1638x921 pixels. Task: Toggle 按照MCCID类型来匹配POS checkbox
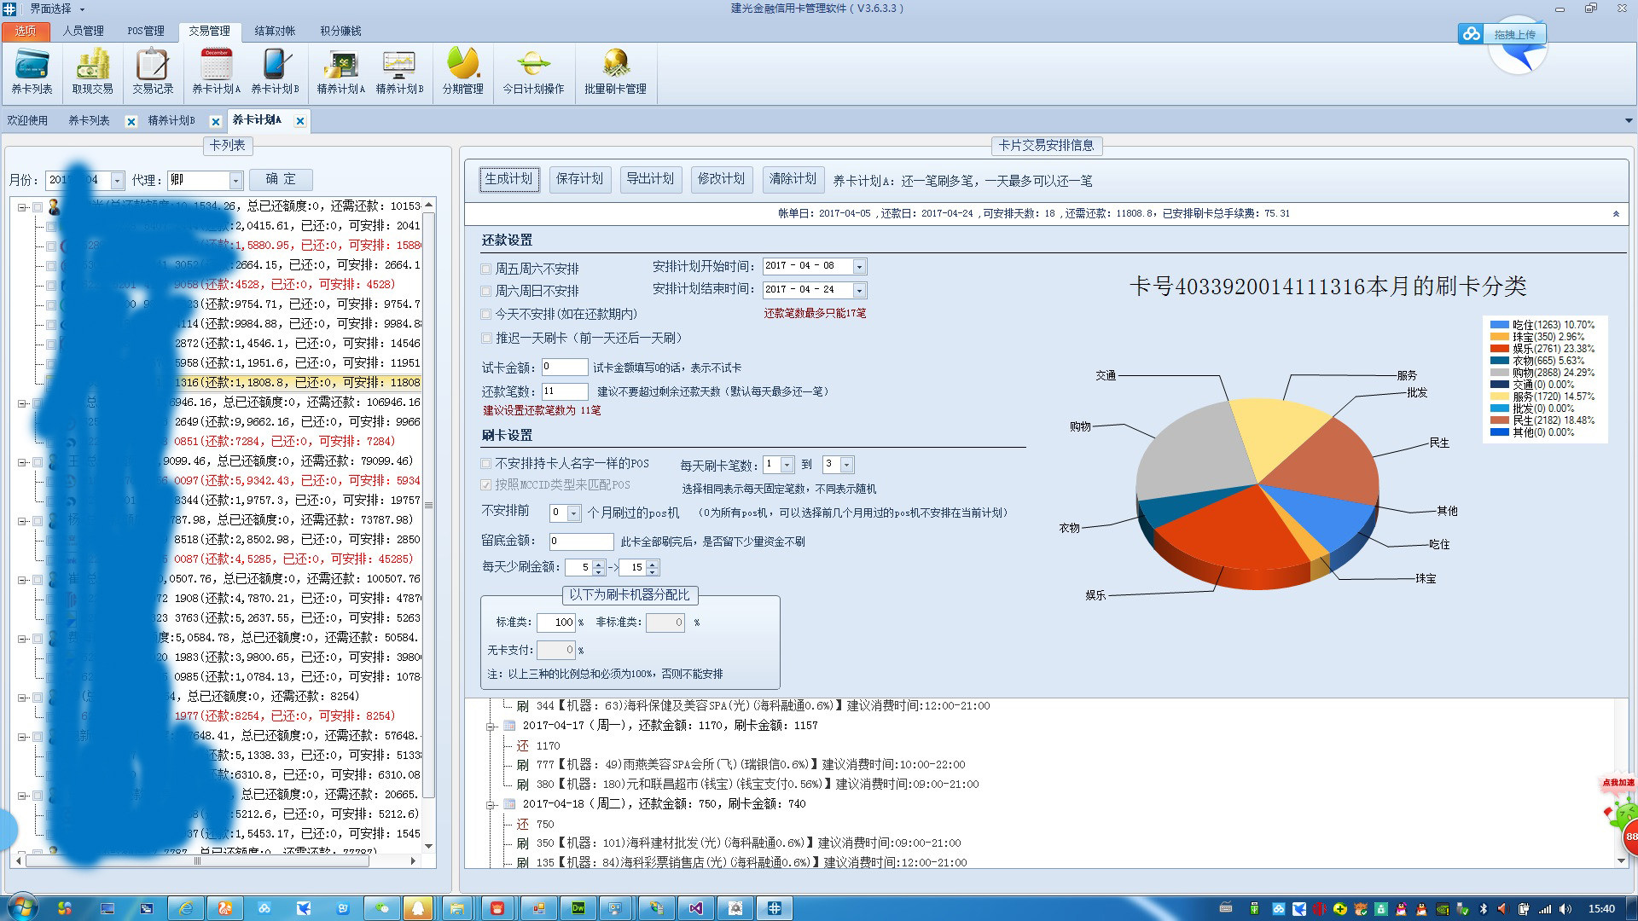point(486,485)
